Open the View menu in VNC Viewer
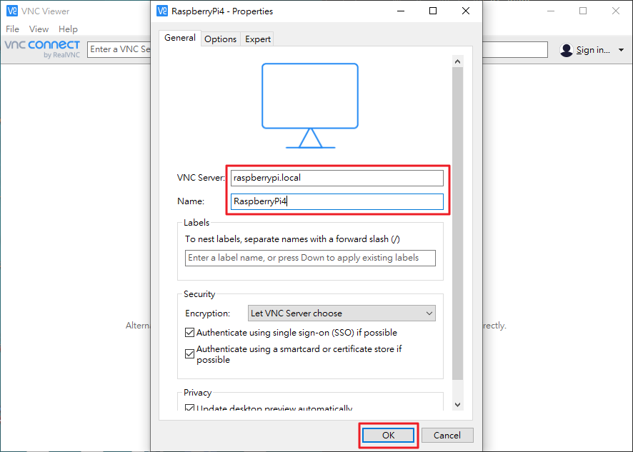 (39, 29)
